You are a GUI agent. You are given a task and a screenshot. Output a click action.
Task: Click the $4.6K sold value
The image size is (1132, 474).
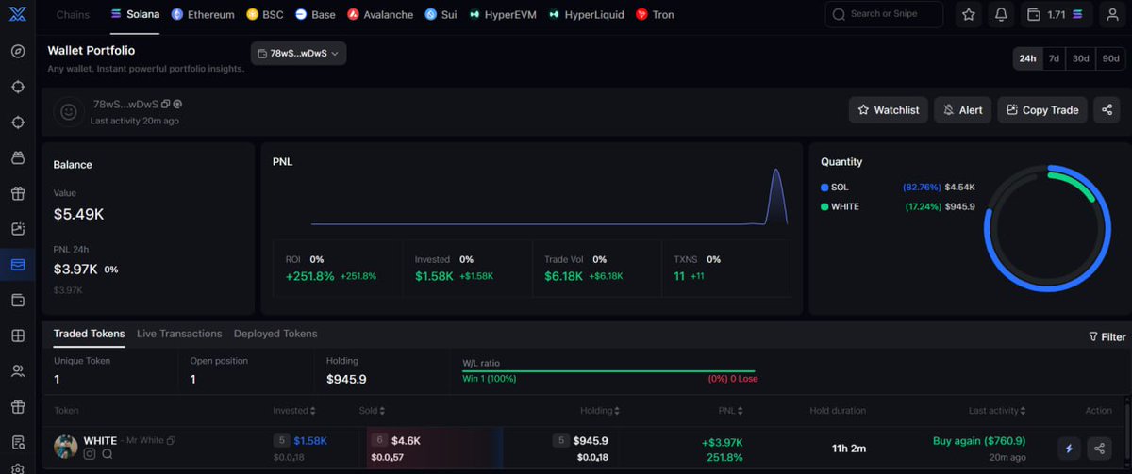click(407, 440)
